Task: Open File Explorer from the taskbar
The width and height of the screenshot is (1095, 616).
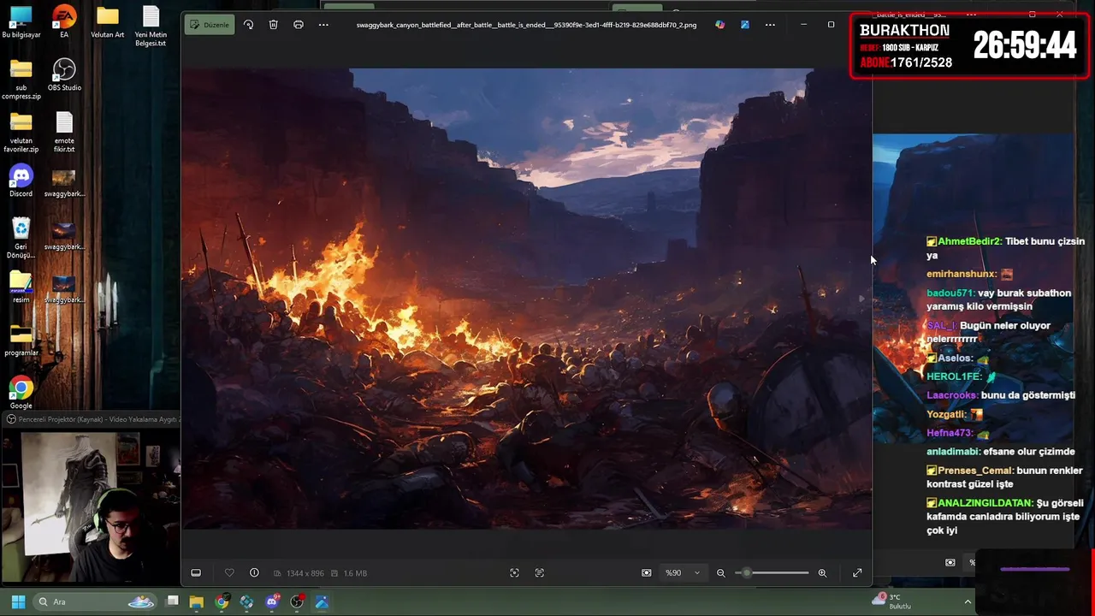Action: point(197,602)
